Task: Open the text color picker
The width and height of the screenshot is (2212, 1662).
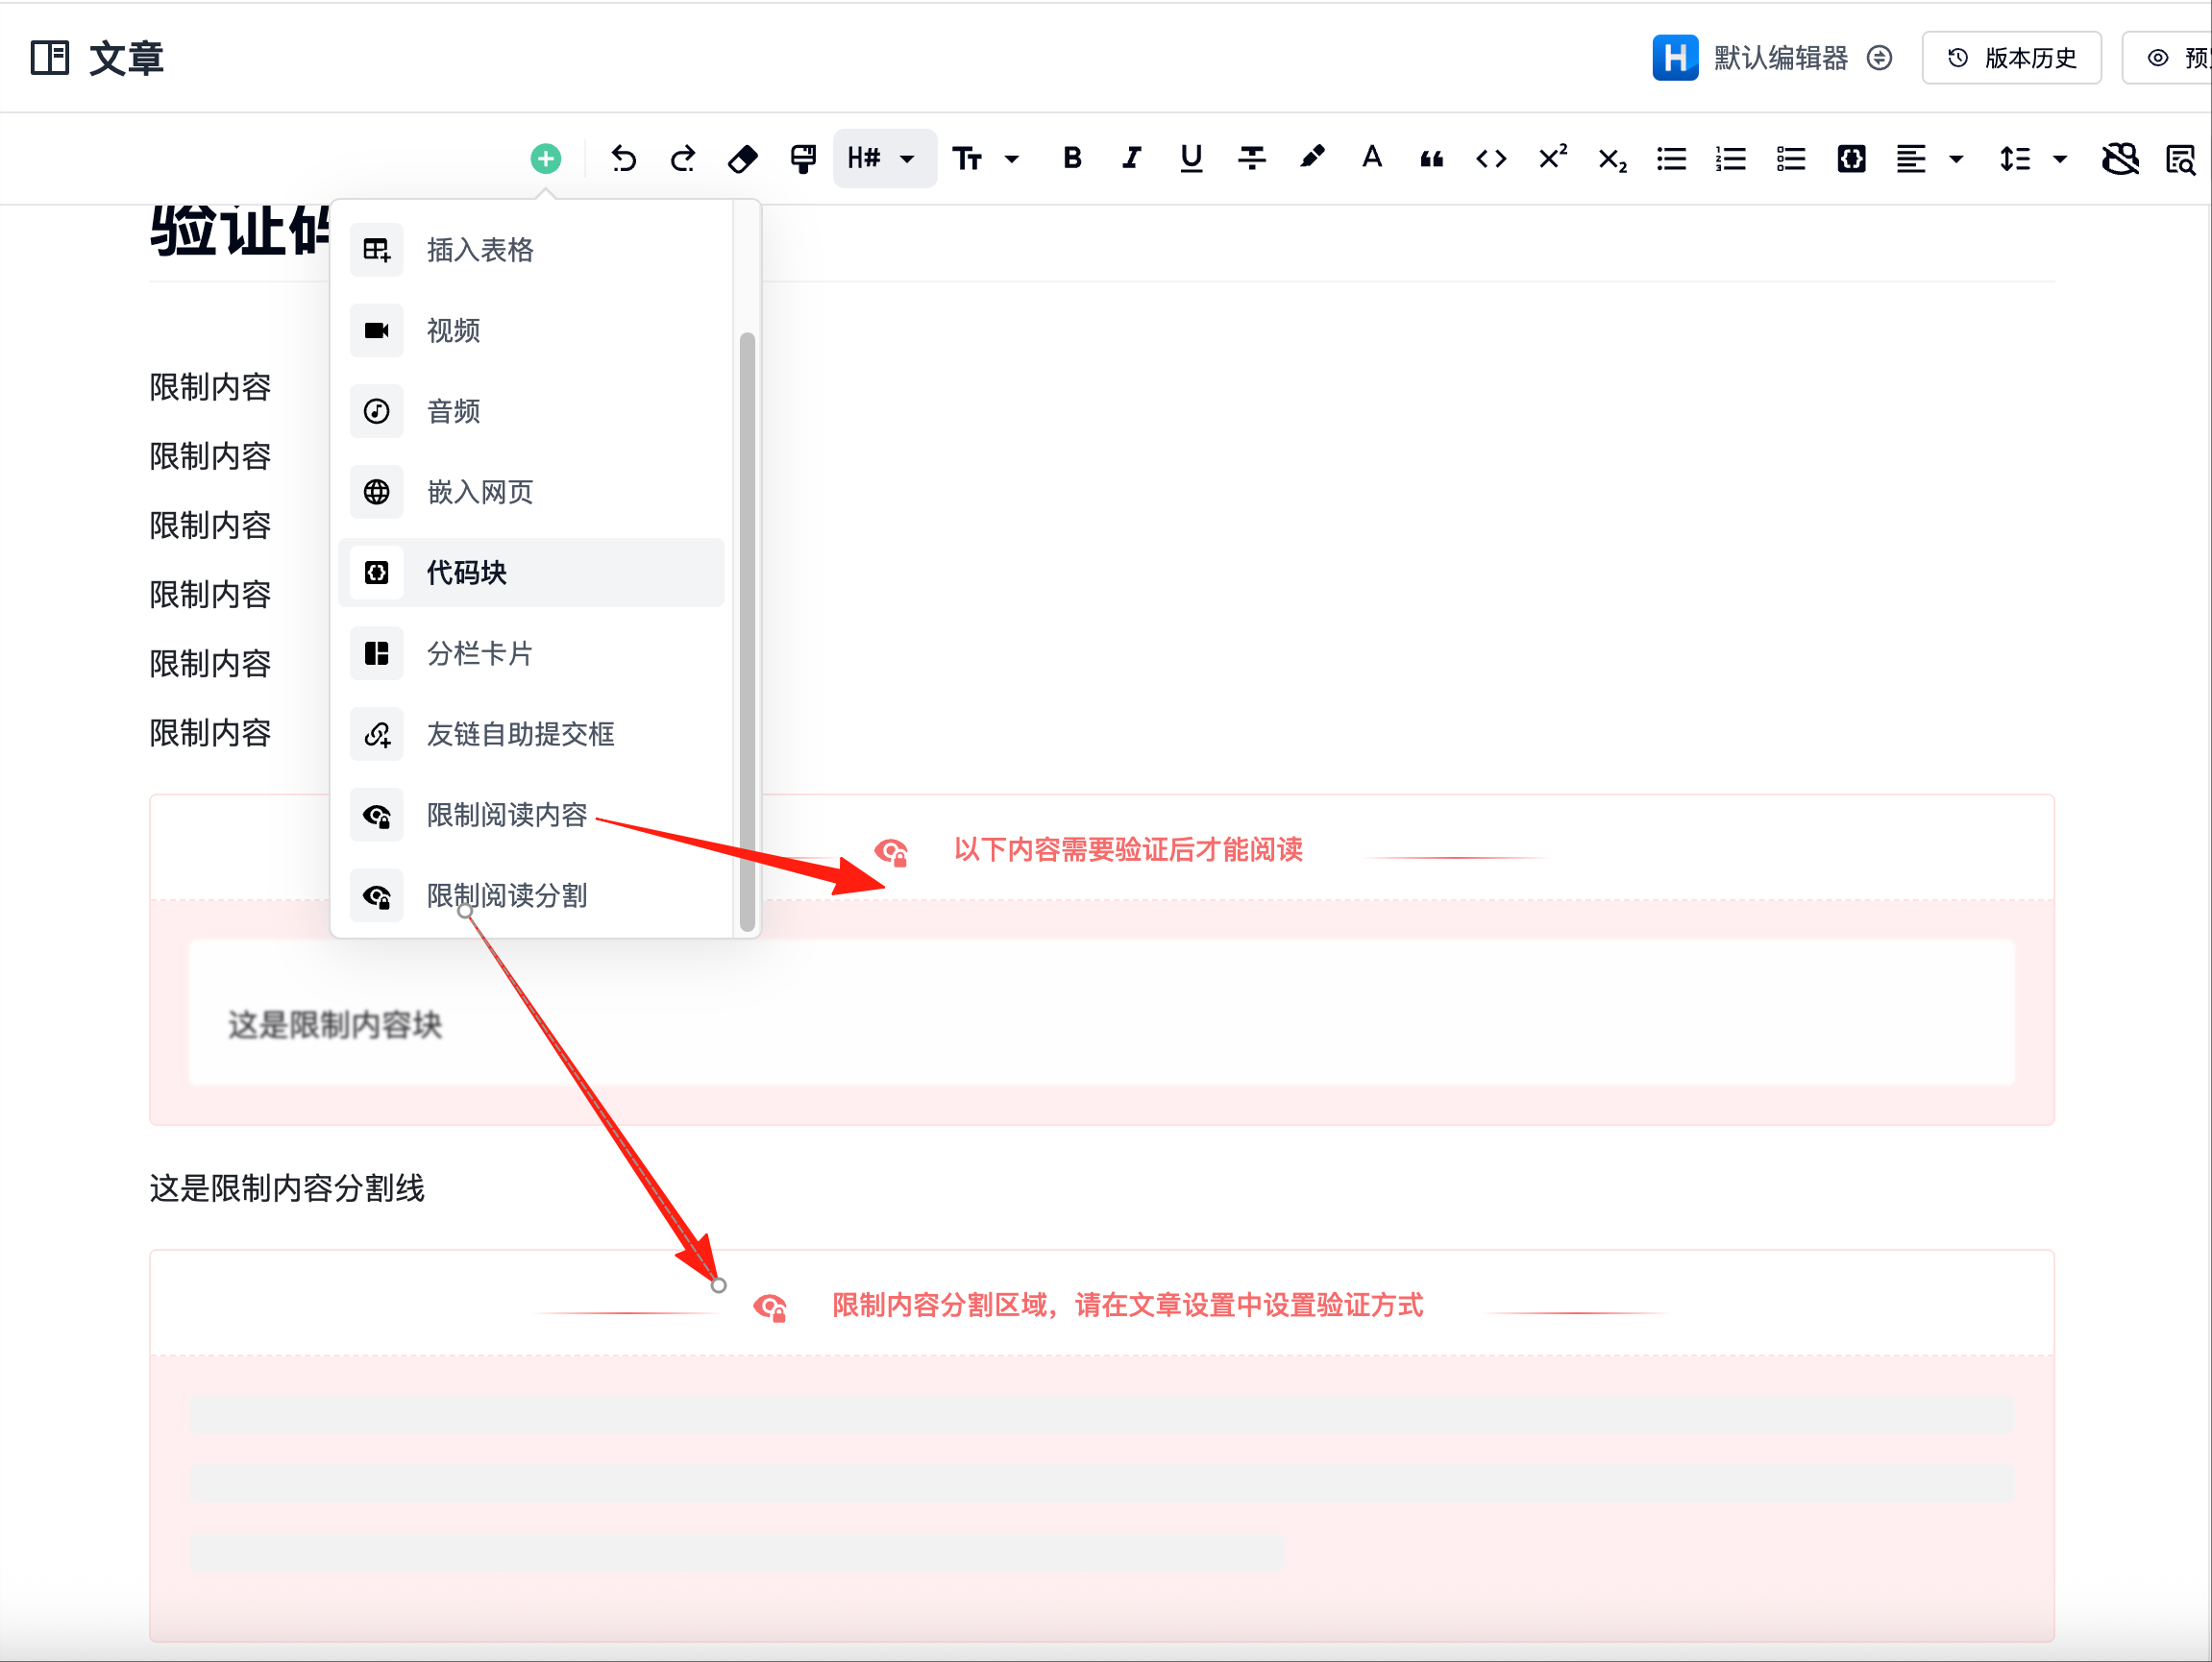Action: 1371,158
